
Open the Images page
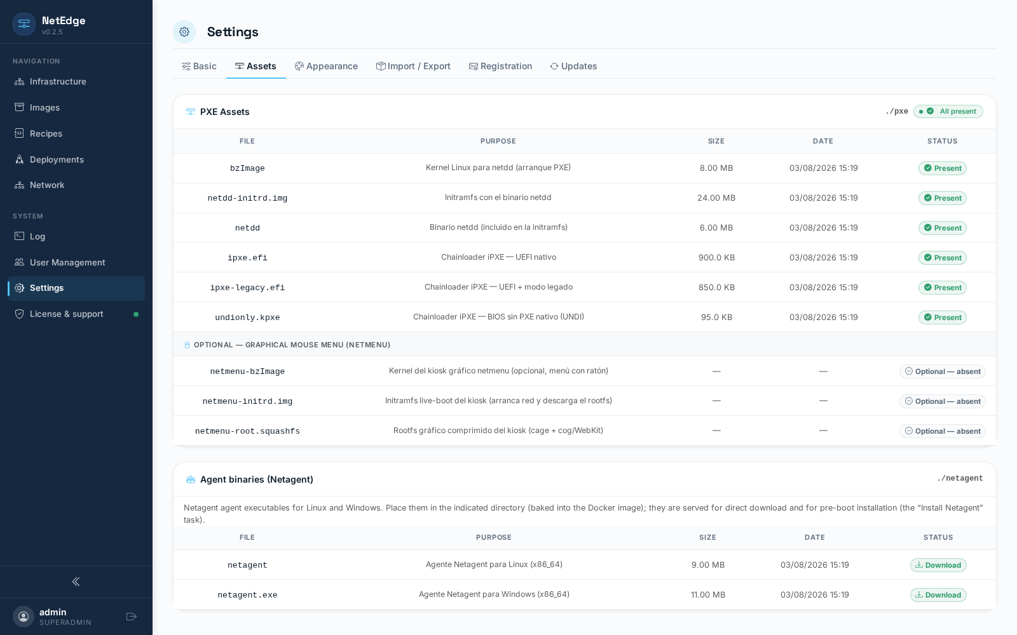tap(76, 107)
